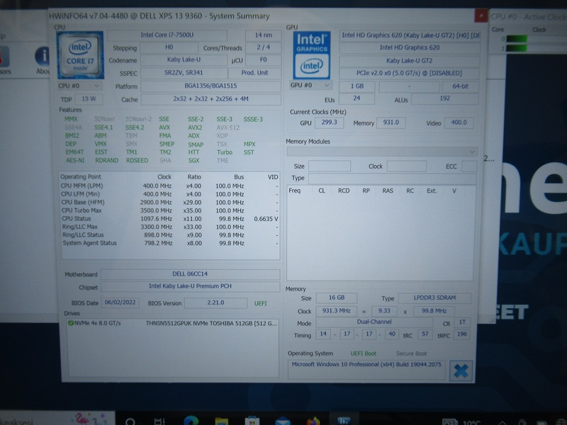This screenshot has height=425, width=567.
Task: Select the motherboard field DELL 06CC14
Action: [190, 274]
